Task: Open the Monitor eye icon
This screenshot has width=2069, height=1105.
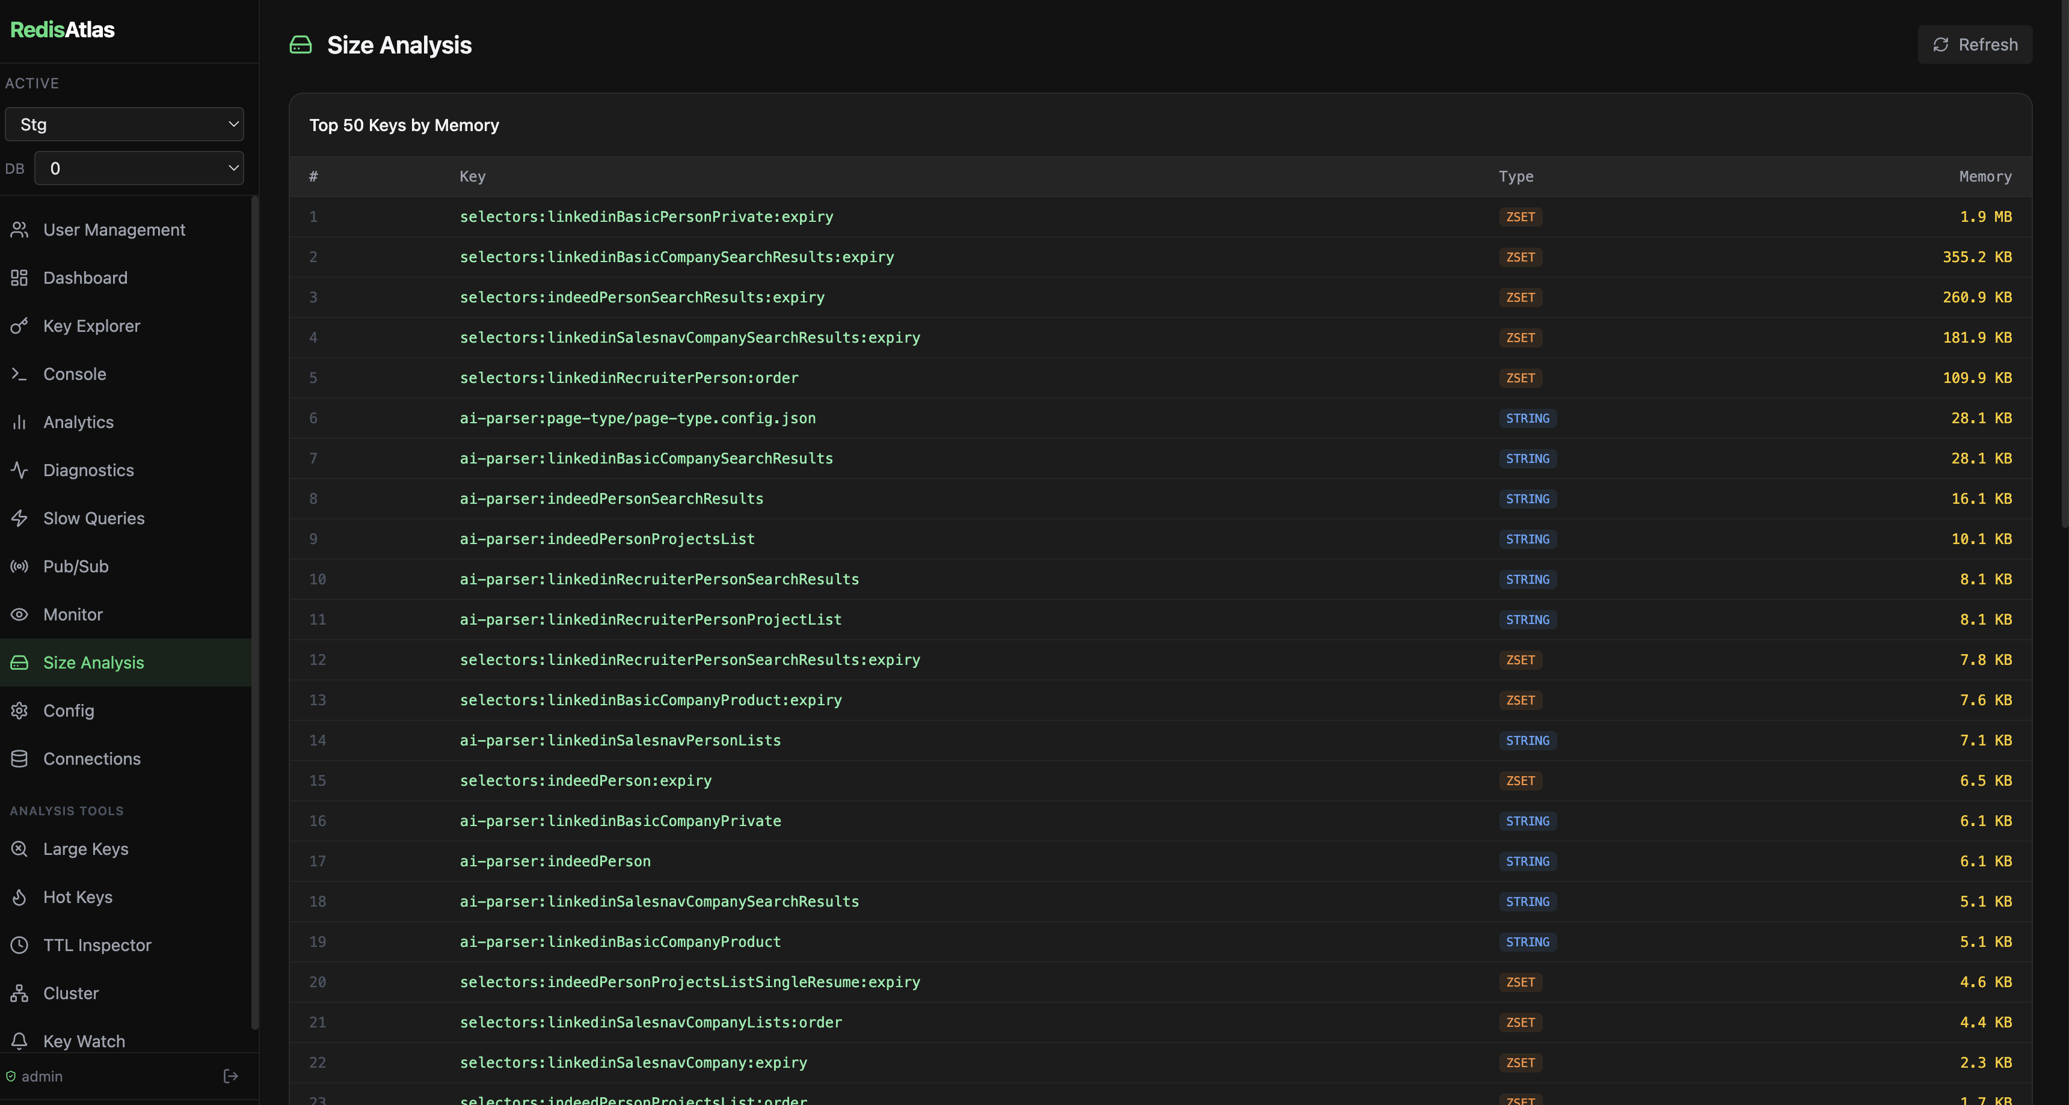Action: tap(19, 615)
